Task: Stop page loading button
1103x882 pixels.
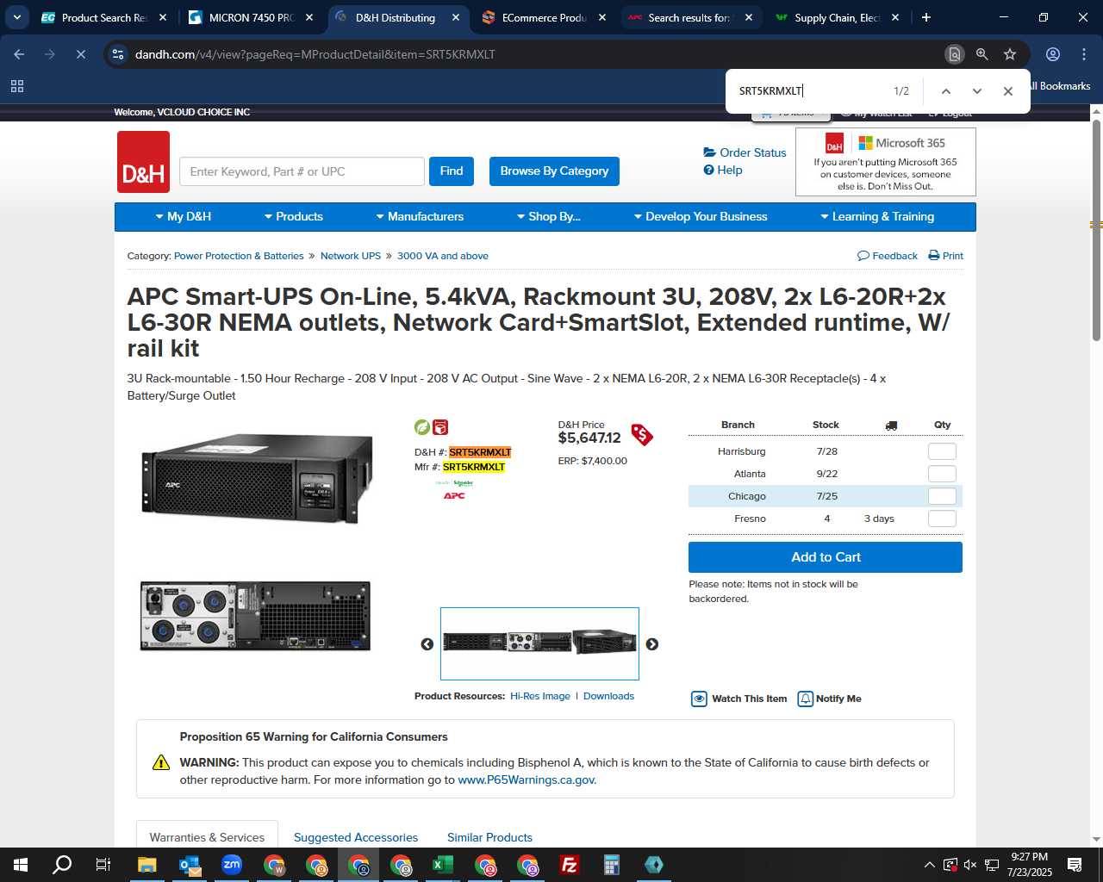Action: 80,54
